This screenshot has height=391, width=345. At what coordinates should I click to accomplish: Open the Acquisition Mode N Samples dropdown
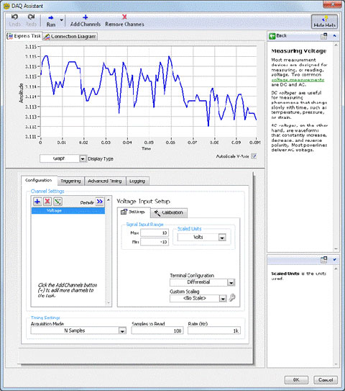point(122,331)
